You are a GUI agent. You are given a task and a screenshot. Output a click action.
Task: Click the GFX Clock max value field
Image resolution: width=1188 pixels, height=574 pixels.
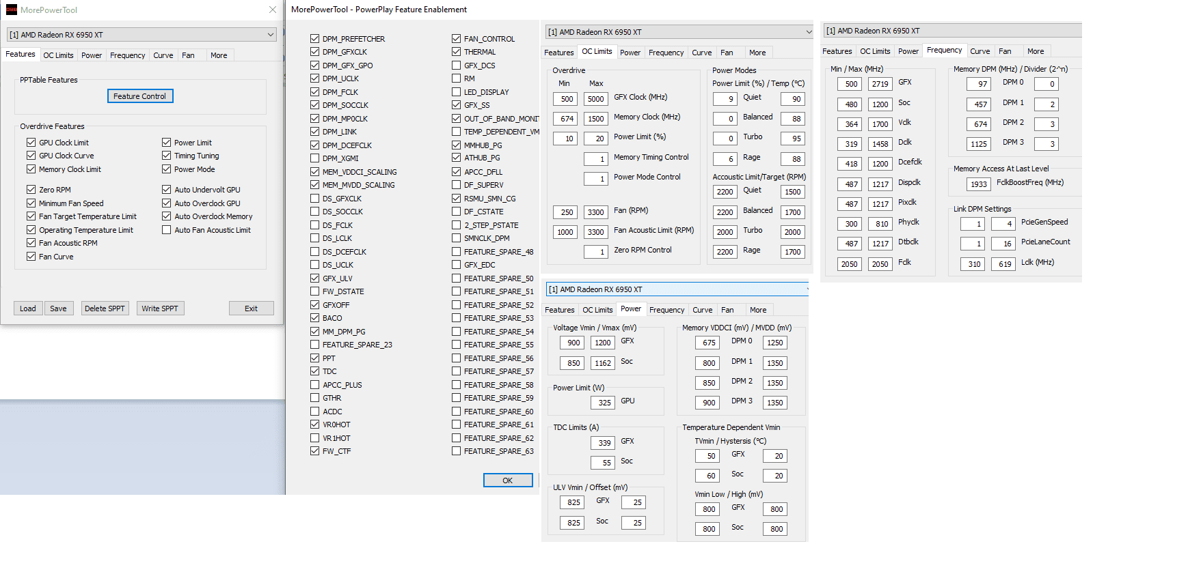coord(595,99)
